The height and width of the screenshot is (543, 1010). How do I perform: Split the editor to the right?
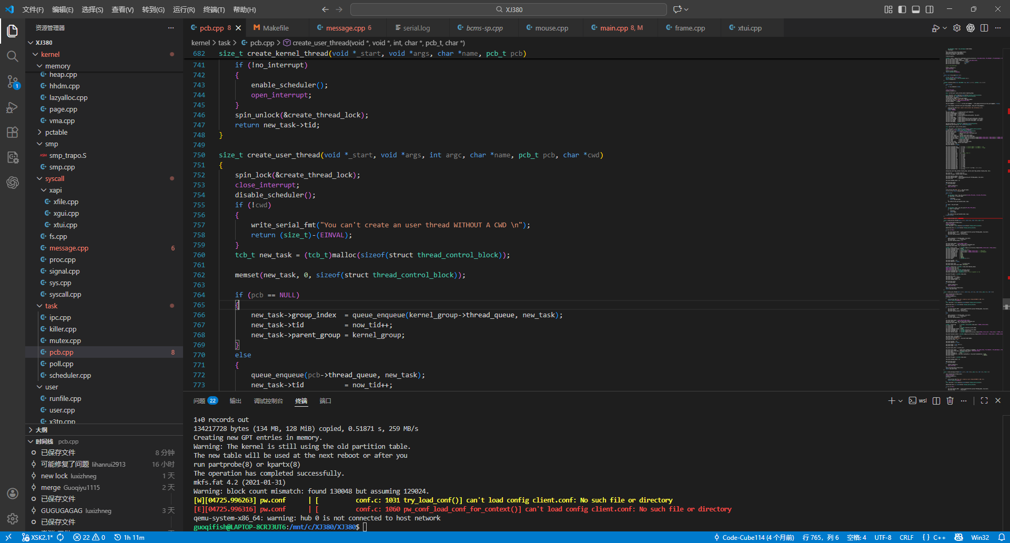pos(984,28)
